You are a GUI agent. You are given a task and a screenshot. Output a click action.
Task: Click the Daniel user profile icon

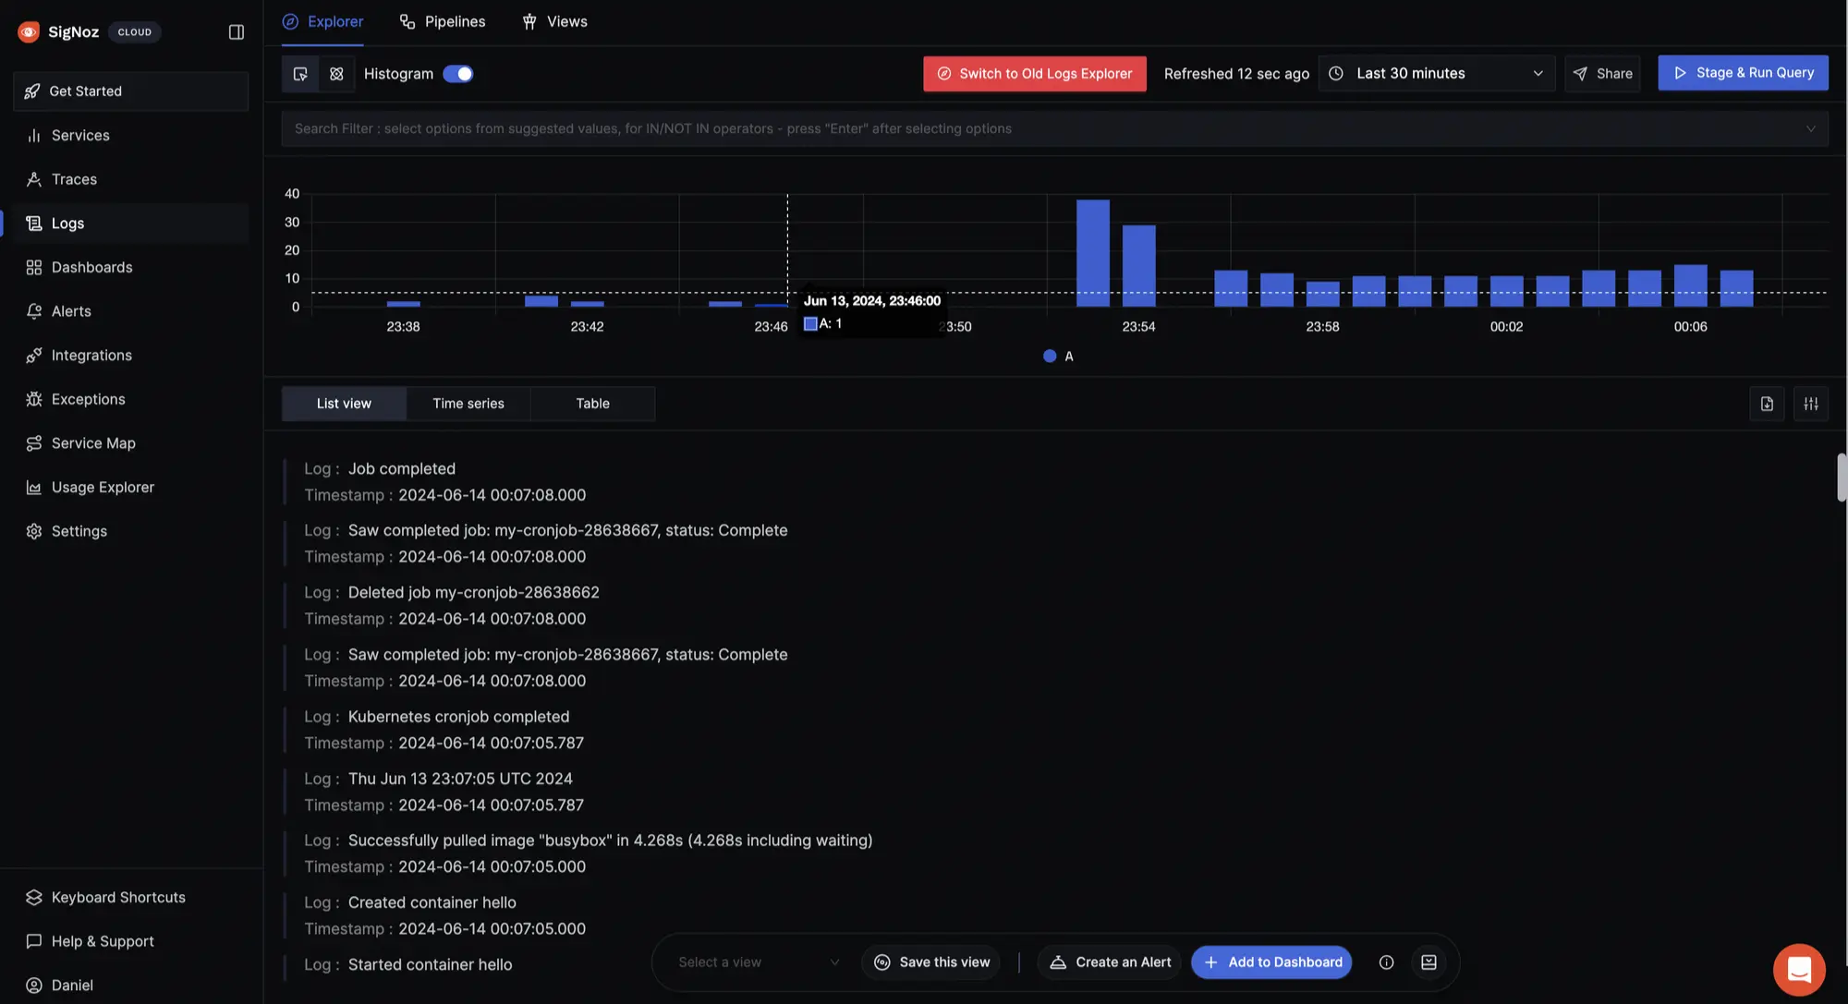[x=34, y=986]
